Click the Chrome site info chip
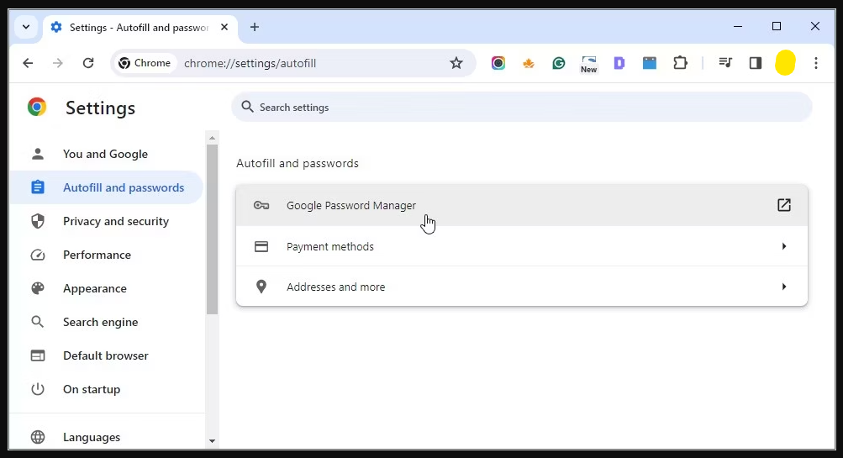 [145, 63]
